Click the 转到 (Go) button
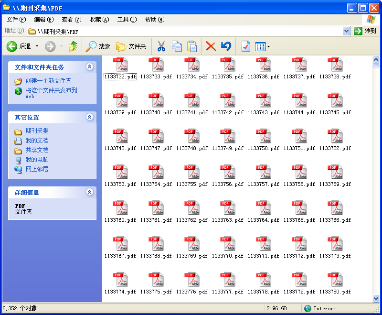The image size is (382, 315). tap(365, 31)
